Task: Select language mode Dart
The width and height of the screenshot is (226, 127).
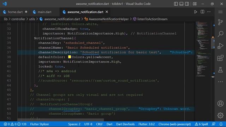Action: click(x=109, y=124)
